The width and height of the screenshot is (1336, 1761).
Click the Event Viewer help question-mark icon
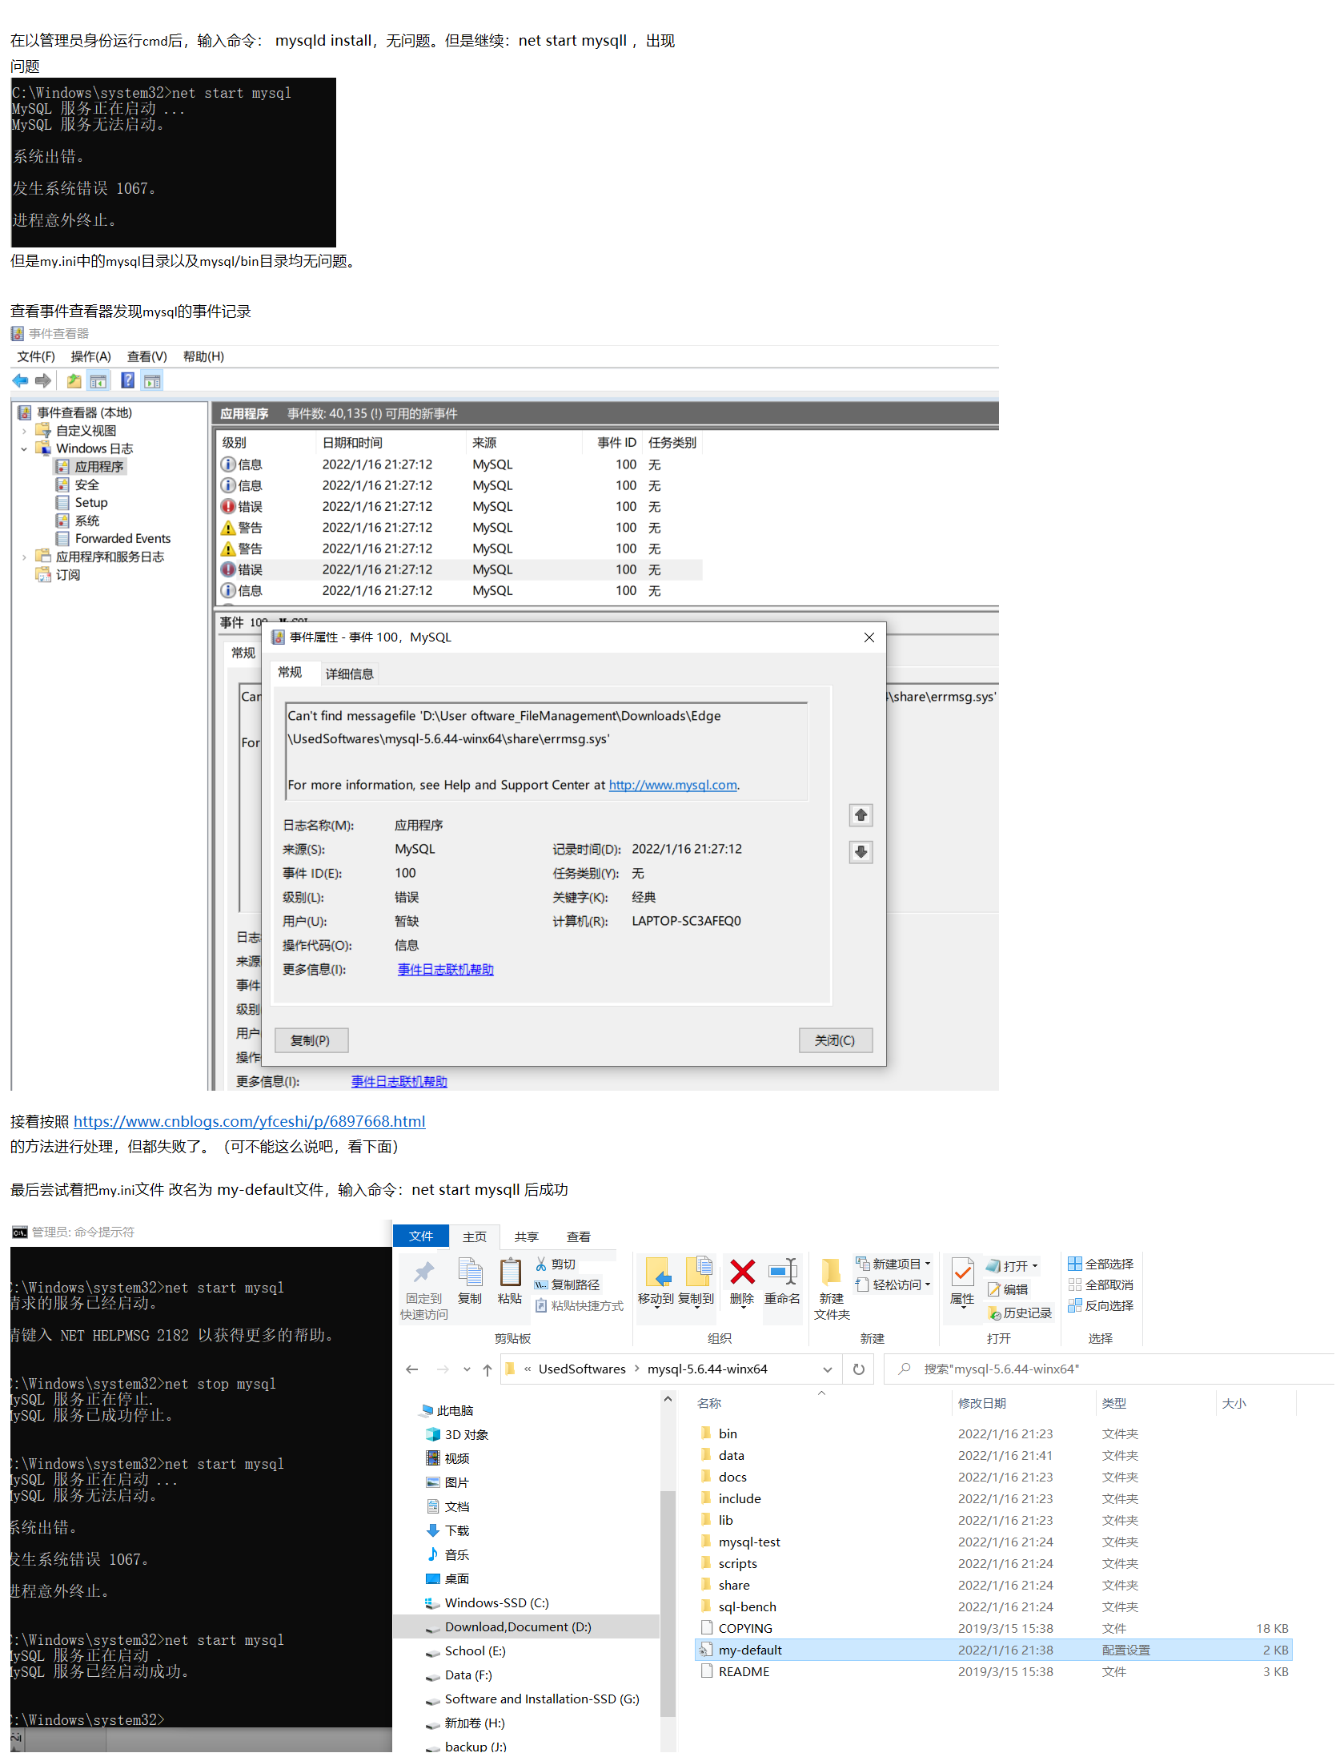[127, 381]
